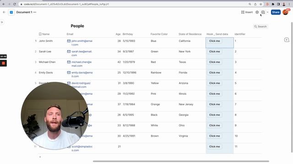Open the user avatar in the top right
The width and height of the screenshot is (293, 164).
286,12
